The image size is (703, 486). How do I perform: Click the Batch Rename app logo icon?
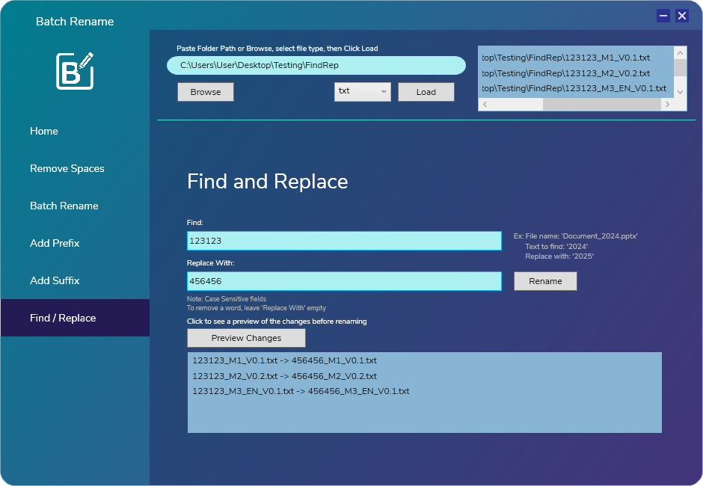click(75, 71)
